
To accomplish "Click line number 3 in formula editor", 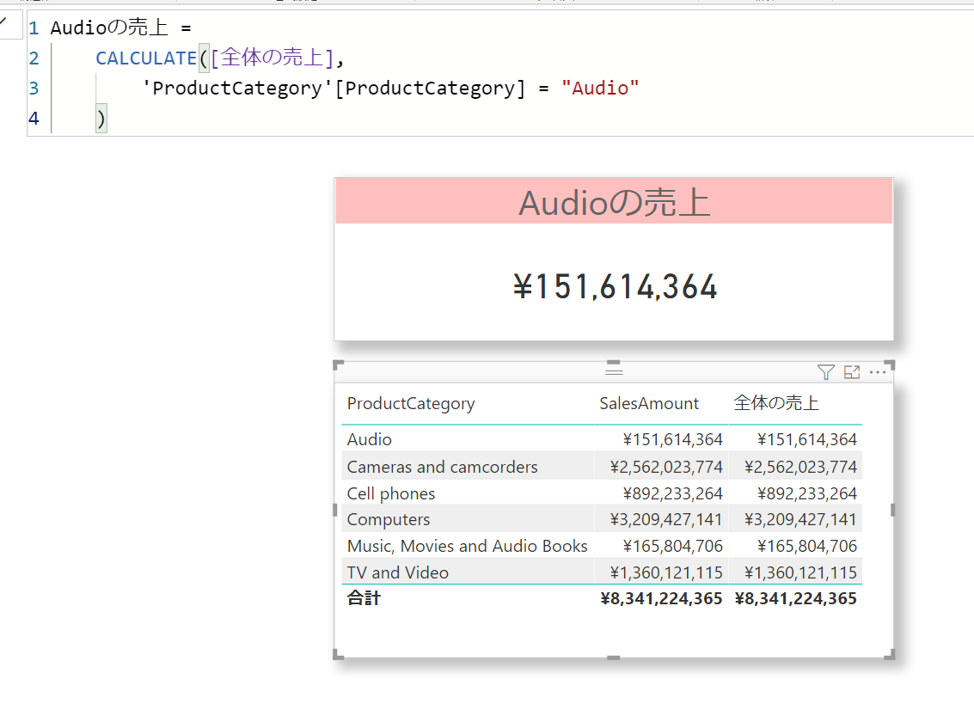I will click(34, 89).
